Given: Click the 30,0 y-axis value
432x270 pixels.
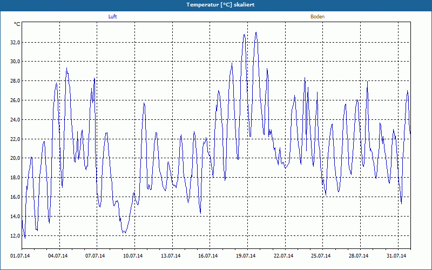Looking at the screenshot, I should [15, 62].
